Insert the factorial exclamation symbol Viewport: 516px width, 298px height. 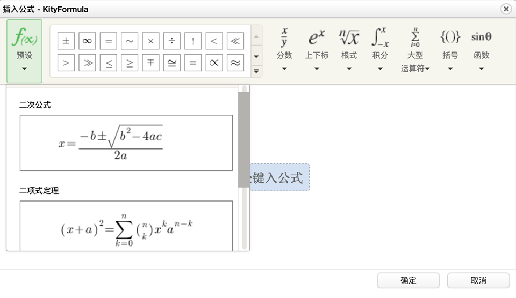(x=193, y=41)
